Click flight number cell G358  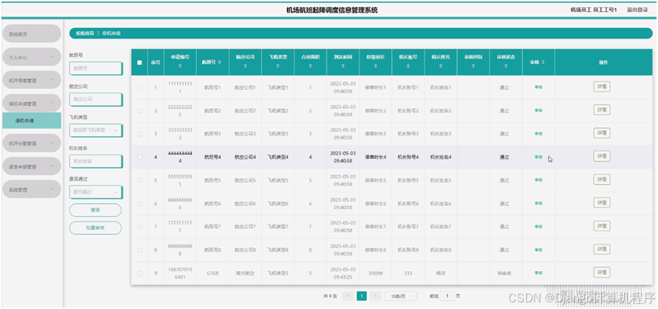pos(212,273)
